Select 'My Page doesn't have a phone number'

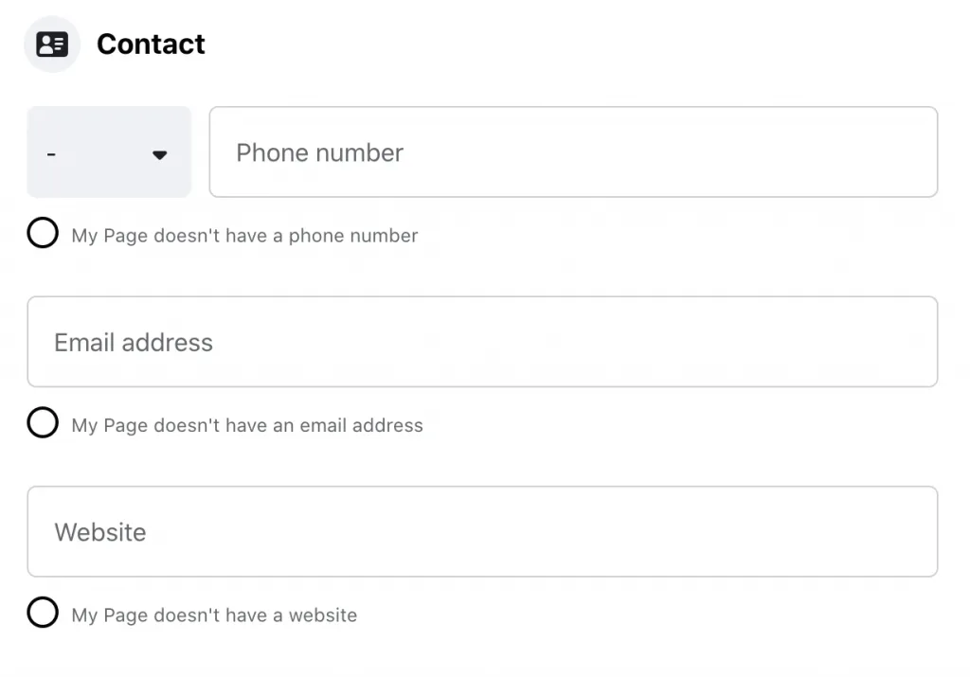(43, 232)
